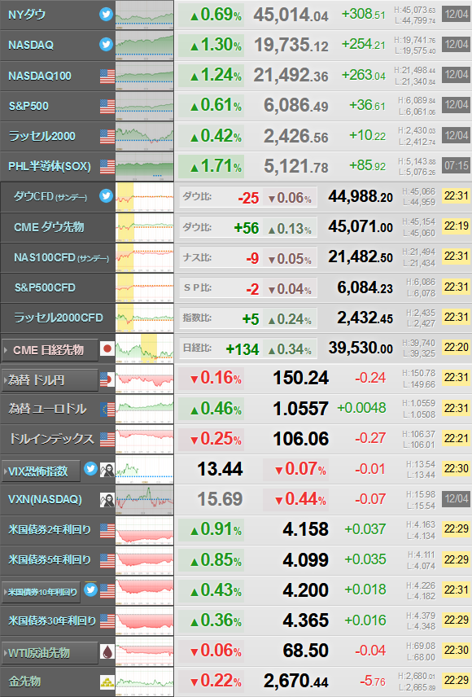
Task: Expand the 為替 ドル円 button
Action: pyautogui.click(x=50, y=380)
